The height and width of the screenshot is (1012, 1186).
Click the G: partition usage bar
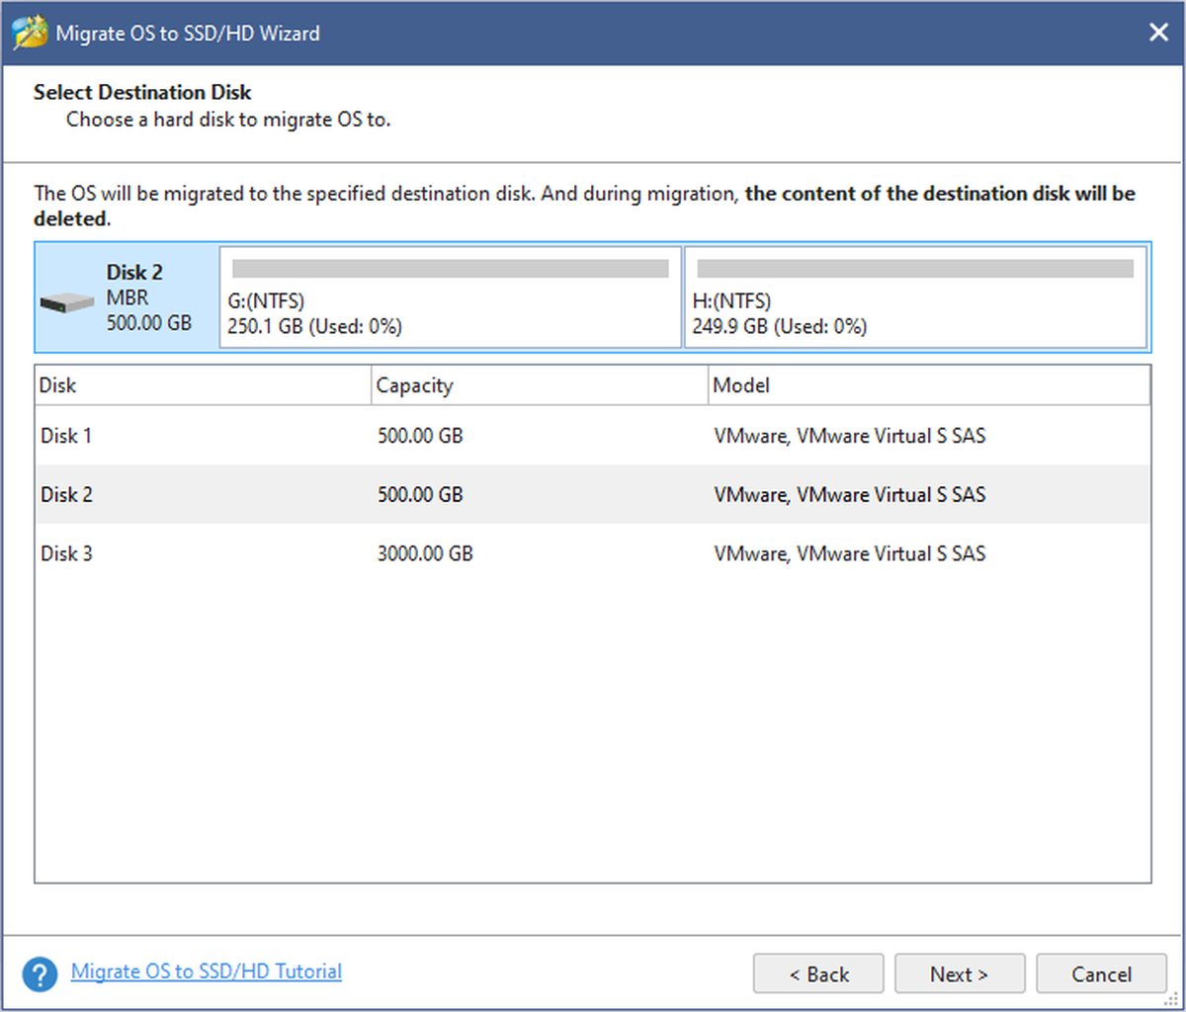(451, 269)
